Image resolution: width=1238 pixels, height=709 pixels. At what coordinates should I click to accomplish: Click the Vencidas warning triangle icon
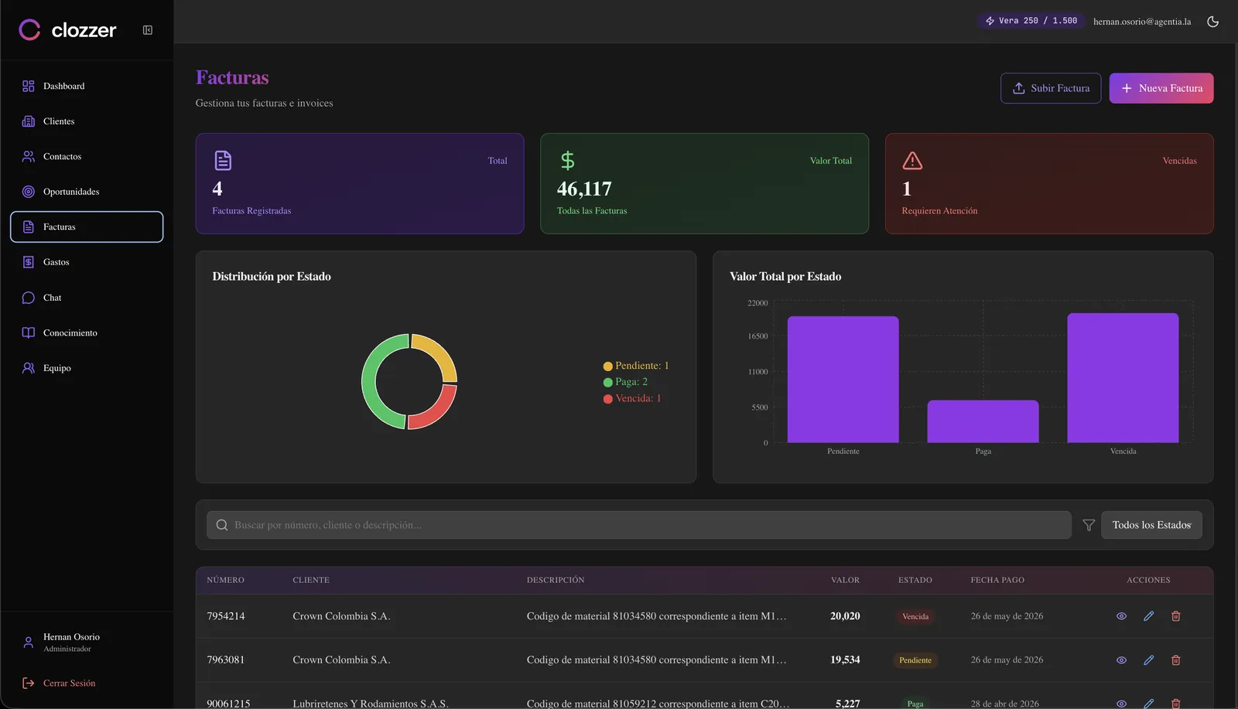tap(912, 161)
